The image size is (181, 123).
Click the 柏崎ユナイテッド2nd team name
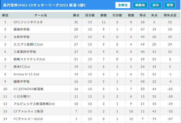coord(29,59)
